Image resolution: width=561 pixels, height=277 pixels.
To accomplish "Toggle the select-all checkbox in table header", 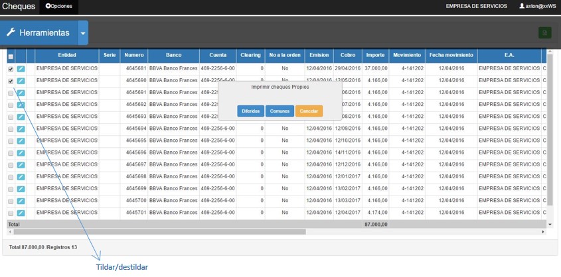I will point(11,57).
